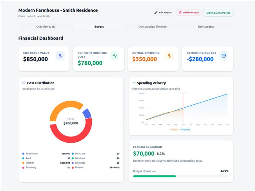
Task: Click the pencil icon in Edit Project
Action: point(156,13)
